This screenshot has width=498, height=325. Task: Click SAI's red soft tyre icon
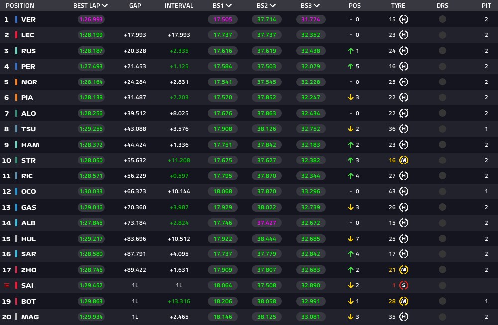click(403, 285)
